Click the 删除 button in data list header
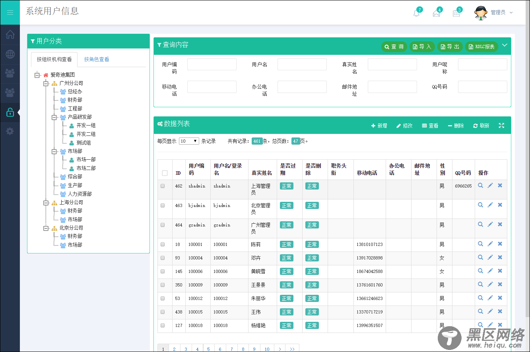 click(x=456, y=126)
